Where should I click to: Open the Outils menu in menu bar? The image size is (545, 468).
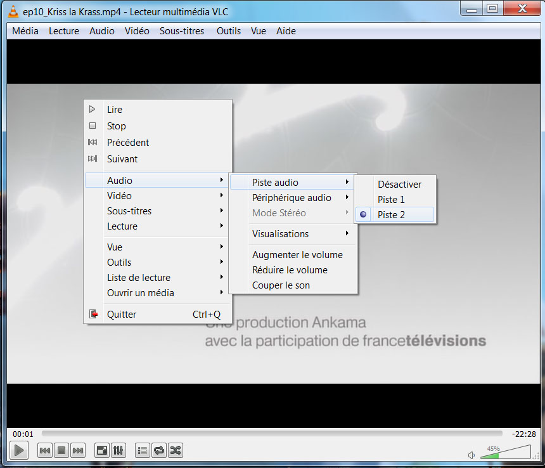[x=229, y=31]
